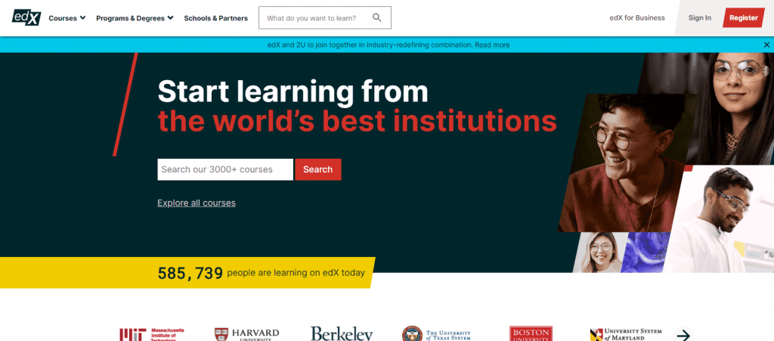The image size is (774, 341).
Task: Open the MIT partner logo
Action: (152, 334)
